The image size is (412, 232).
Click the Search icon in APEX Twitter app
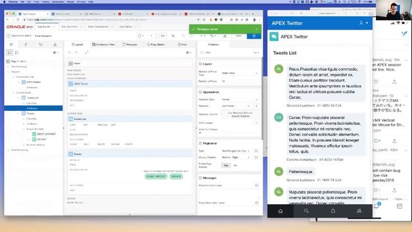tap(306, 211)
